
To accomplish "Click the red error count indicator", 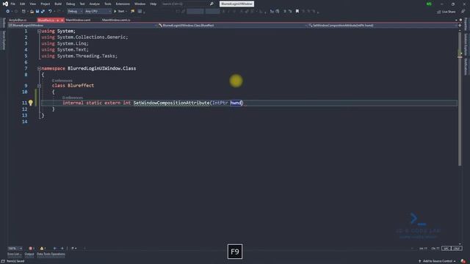I will click(x=32, y=249).
